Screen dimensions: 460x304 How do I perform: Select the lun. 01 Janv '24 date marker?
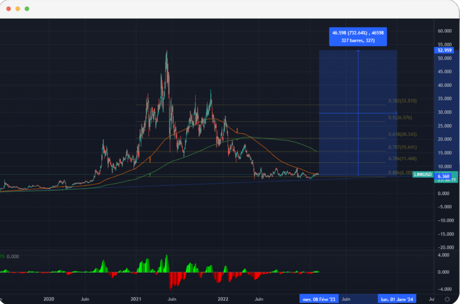click(397, 299)
